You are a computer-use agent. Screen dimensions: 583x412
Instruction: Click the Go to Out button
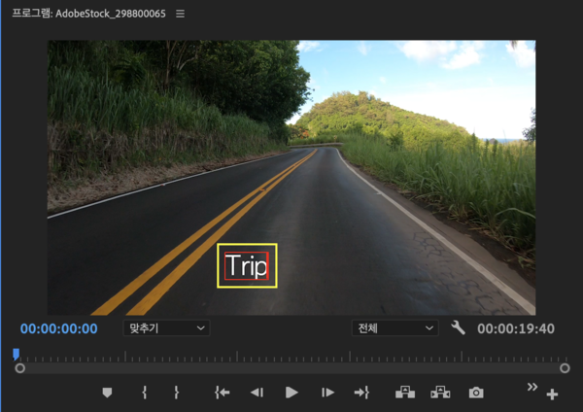pyautogui.click(x=361, y=393)
